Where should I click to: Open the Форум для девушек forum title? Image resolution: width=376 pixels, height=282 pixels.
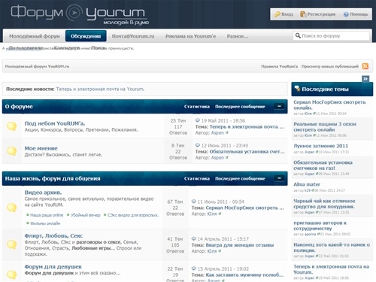(x=53, y=267)
